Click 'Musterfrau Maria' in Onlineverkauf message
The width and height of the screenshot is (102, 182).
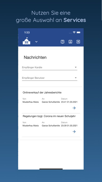(x=31, y=102)
